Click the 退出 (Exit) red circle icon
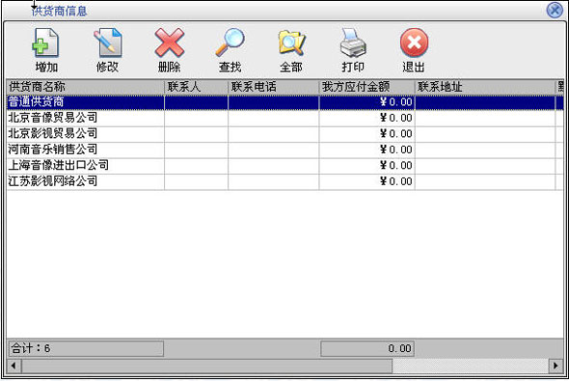This screenshot has height=381, width=569. [x=414, y=50]
